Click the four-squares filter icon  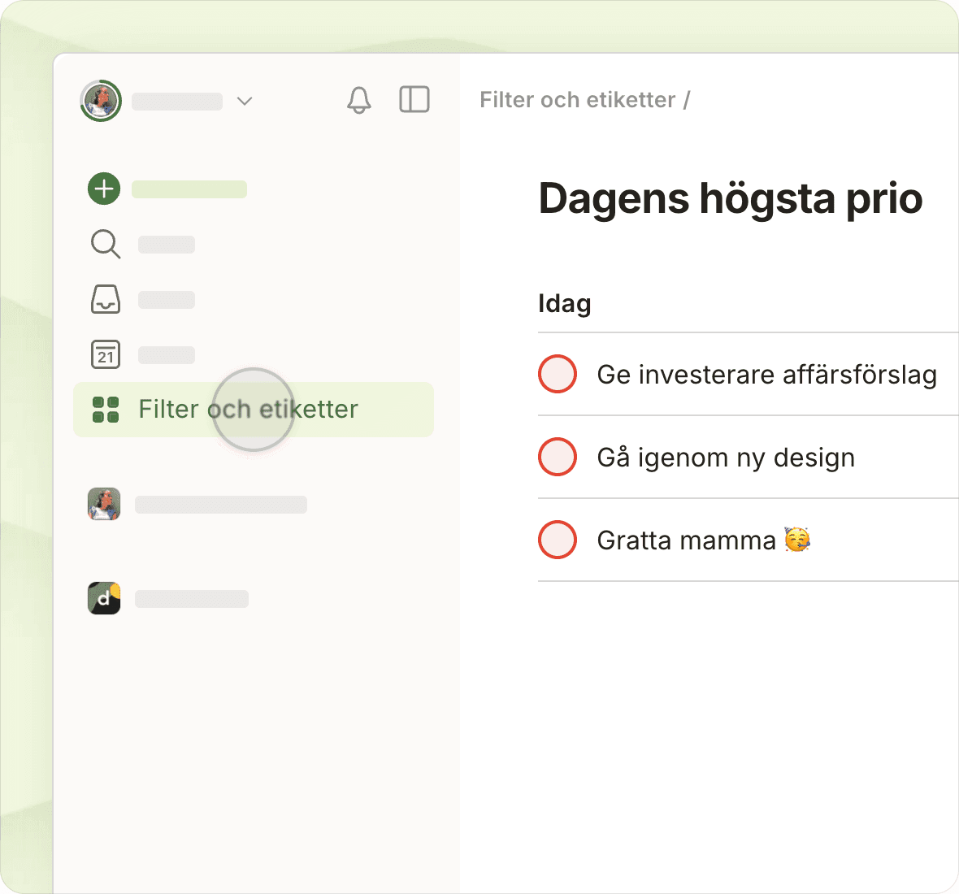pos(106,410)
